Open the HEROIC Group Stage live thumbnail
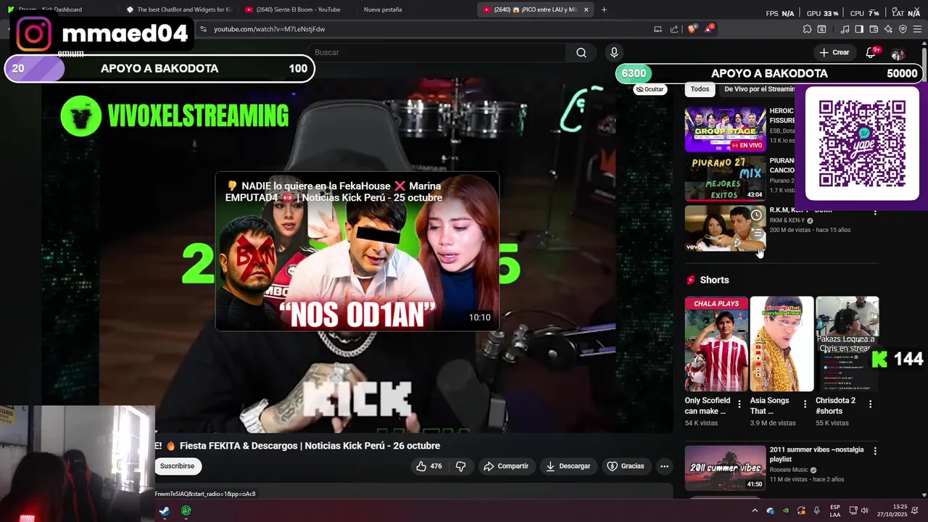The width and height of the screenshot is (928, 522). tap(725, 129)
